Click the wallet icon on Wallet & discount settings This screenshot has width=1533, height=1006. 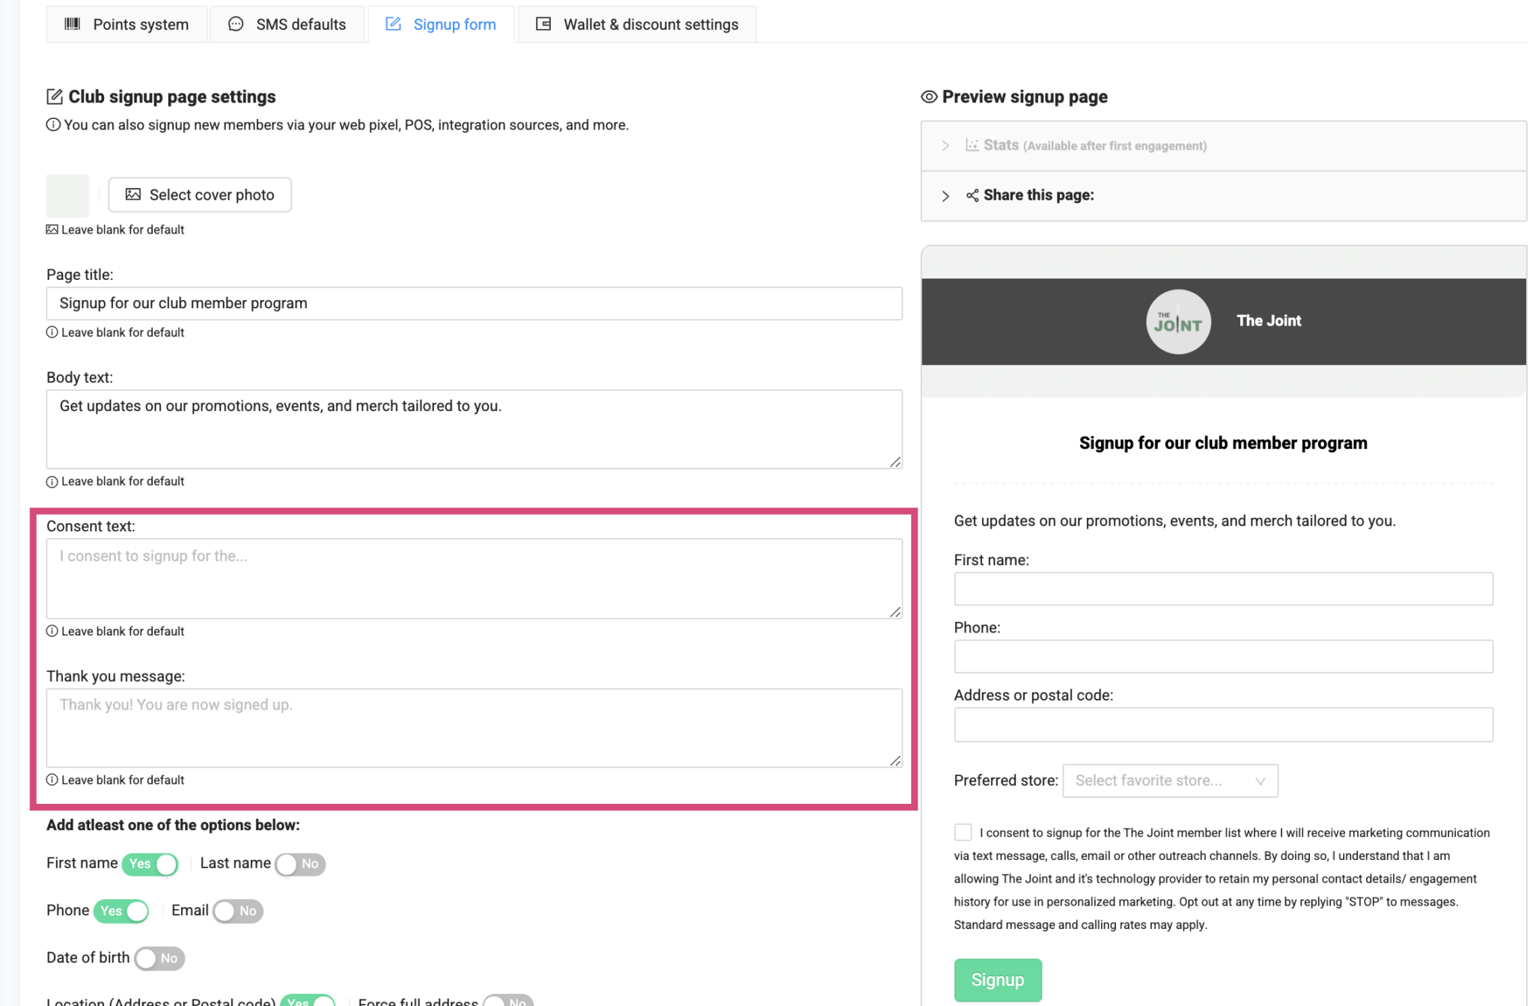point(543,24)
